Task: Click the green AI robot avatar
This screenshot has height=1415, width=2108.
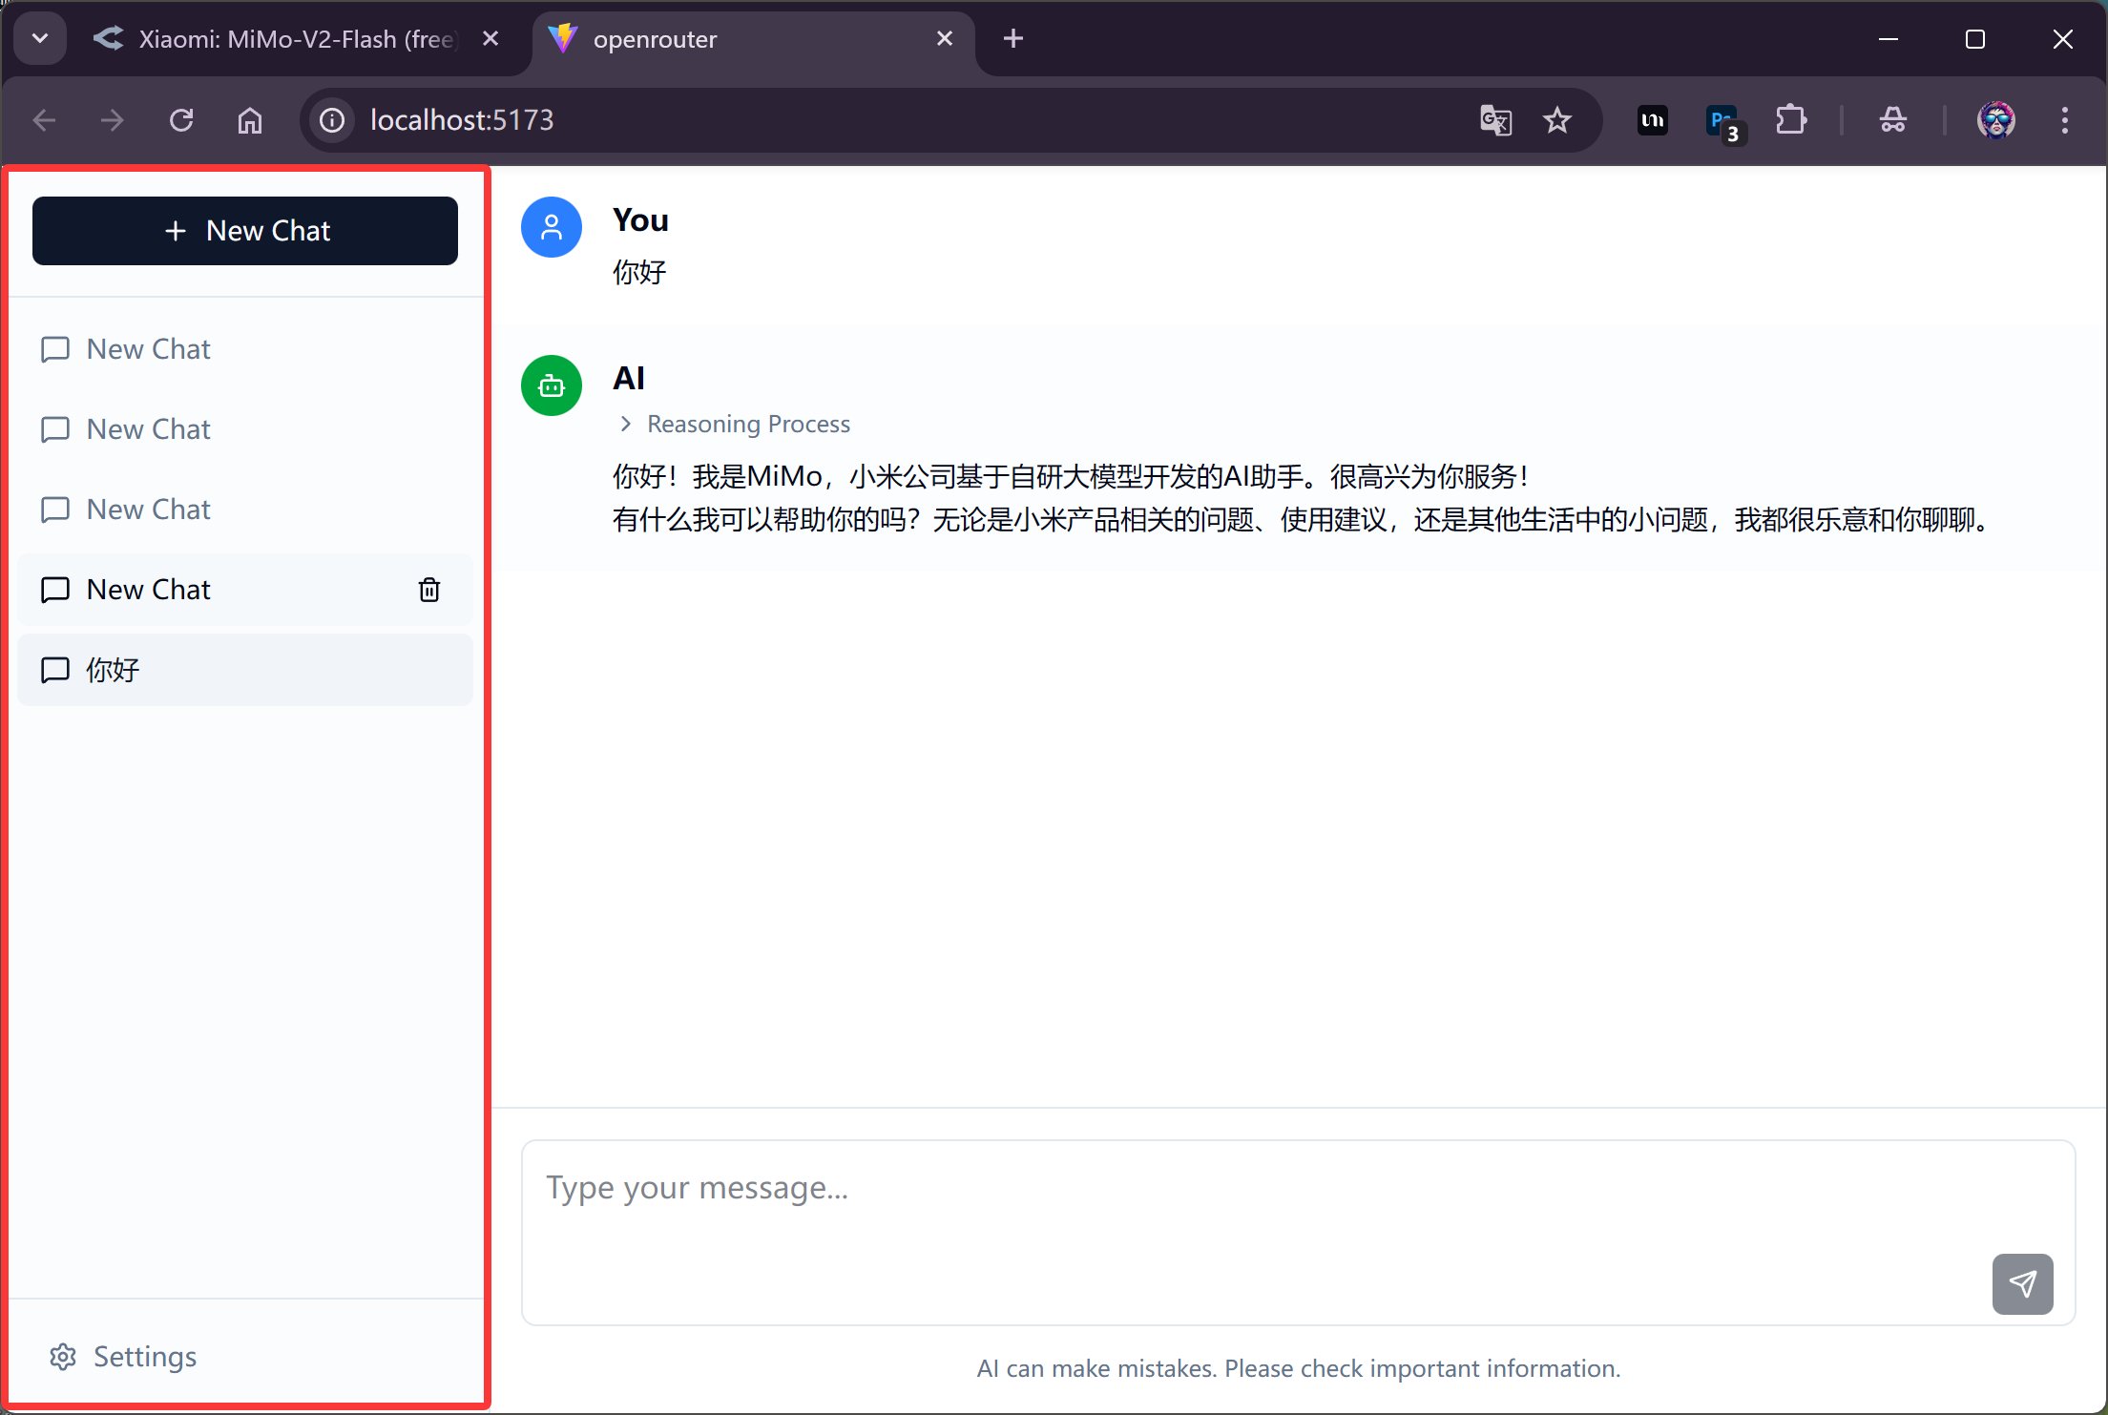Action: tap(551, 385)
